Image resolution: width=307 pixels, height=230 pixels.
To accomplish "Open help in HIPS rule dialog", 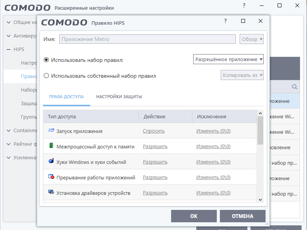I will (225, 21).
